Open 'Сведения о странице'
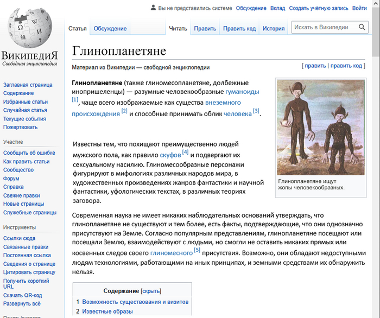The width and height of the screenshot is (380, 318). [x=29, y=264]
